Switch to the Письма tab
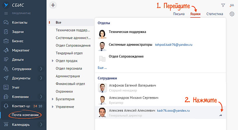Image resolution: width=238 pixels, height=130 pixels. [179, 14]
